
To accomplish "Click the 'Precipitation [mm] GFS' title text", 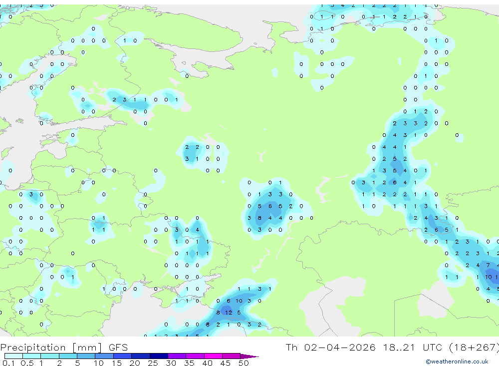I will click(x=64, y=348).
